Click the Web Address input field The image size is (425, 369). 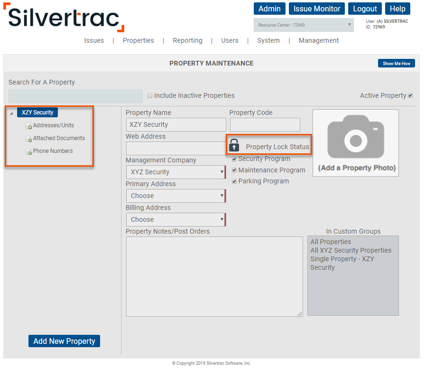(176, 149)
